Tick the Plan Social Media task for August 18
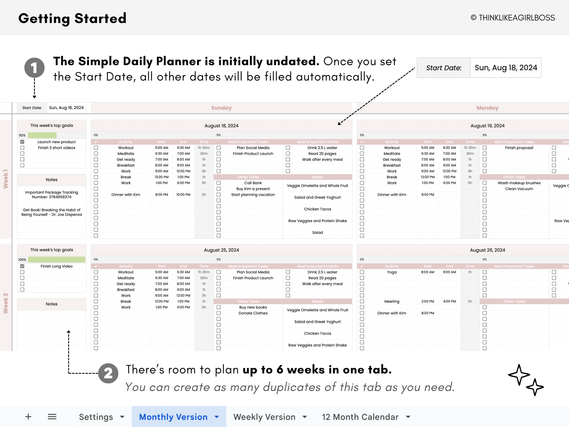Image resolution: width=569 pixels, height=427 pixels. (x=218, y=148)
